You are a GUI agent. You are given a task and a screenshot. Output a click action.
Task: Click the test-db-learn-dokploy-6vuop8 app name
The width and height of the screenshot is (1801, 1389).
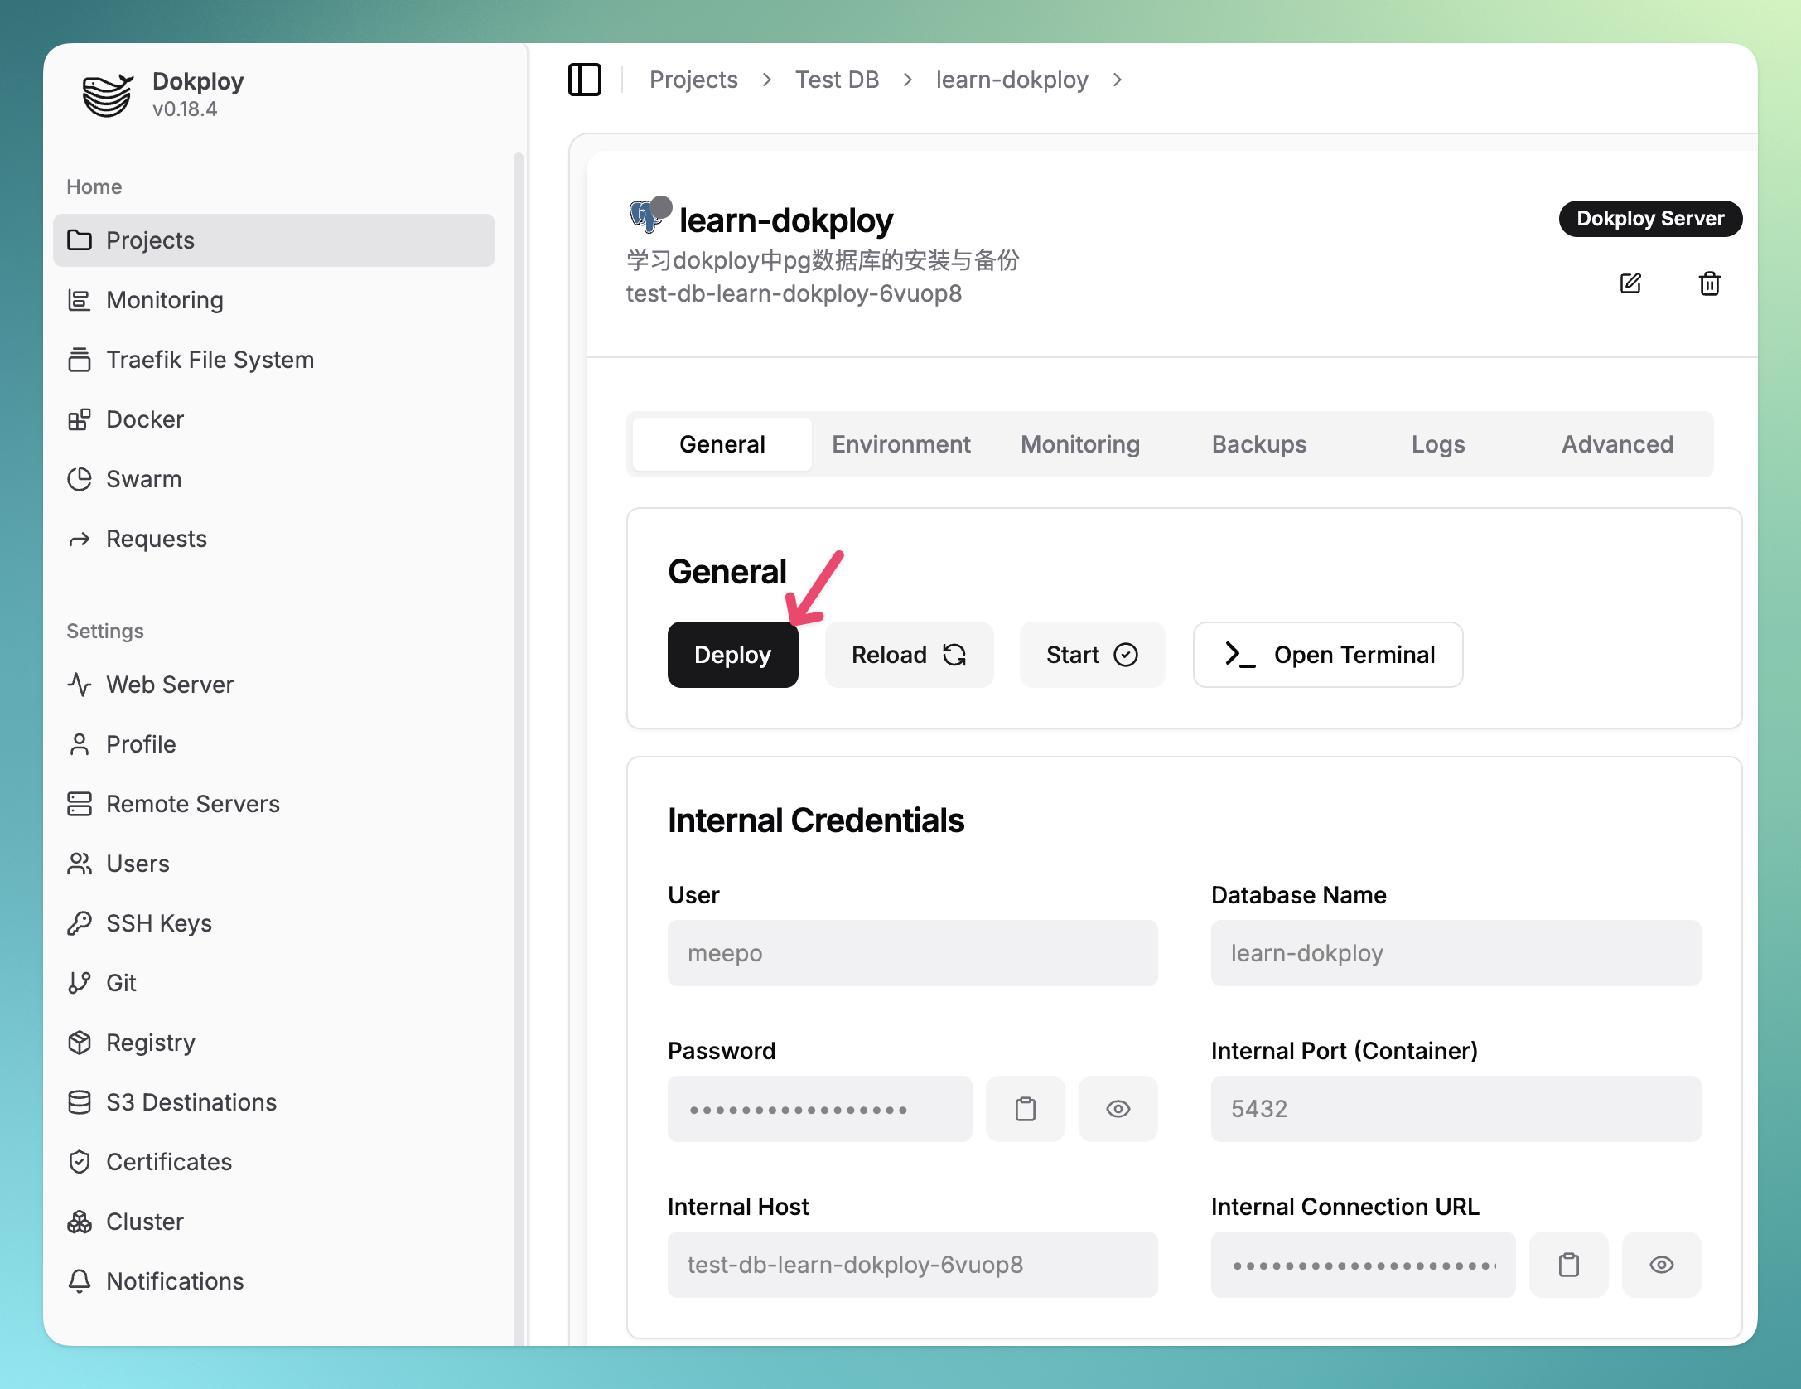(794, 293)
